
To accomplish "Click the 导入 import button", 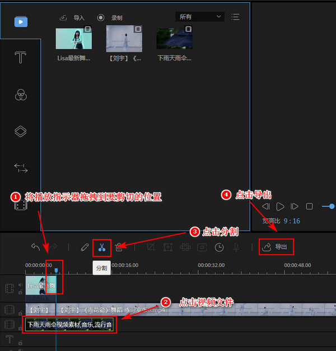I will [72, 18].
